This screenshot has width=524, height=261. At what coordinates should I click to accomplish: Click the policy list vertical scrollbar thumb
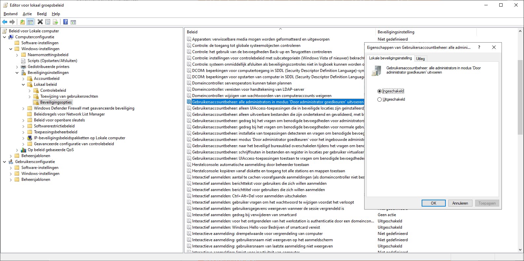click(520, 97)
